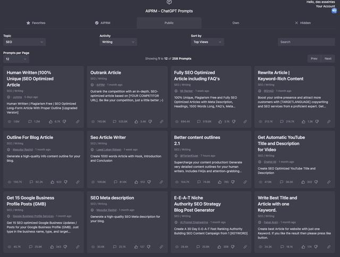
Task: Like Outline For Blog Article prompt
Action: pos(53,182)
